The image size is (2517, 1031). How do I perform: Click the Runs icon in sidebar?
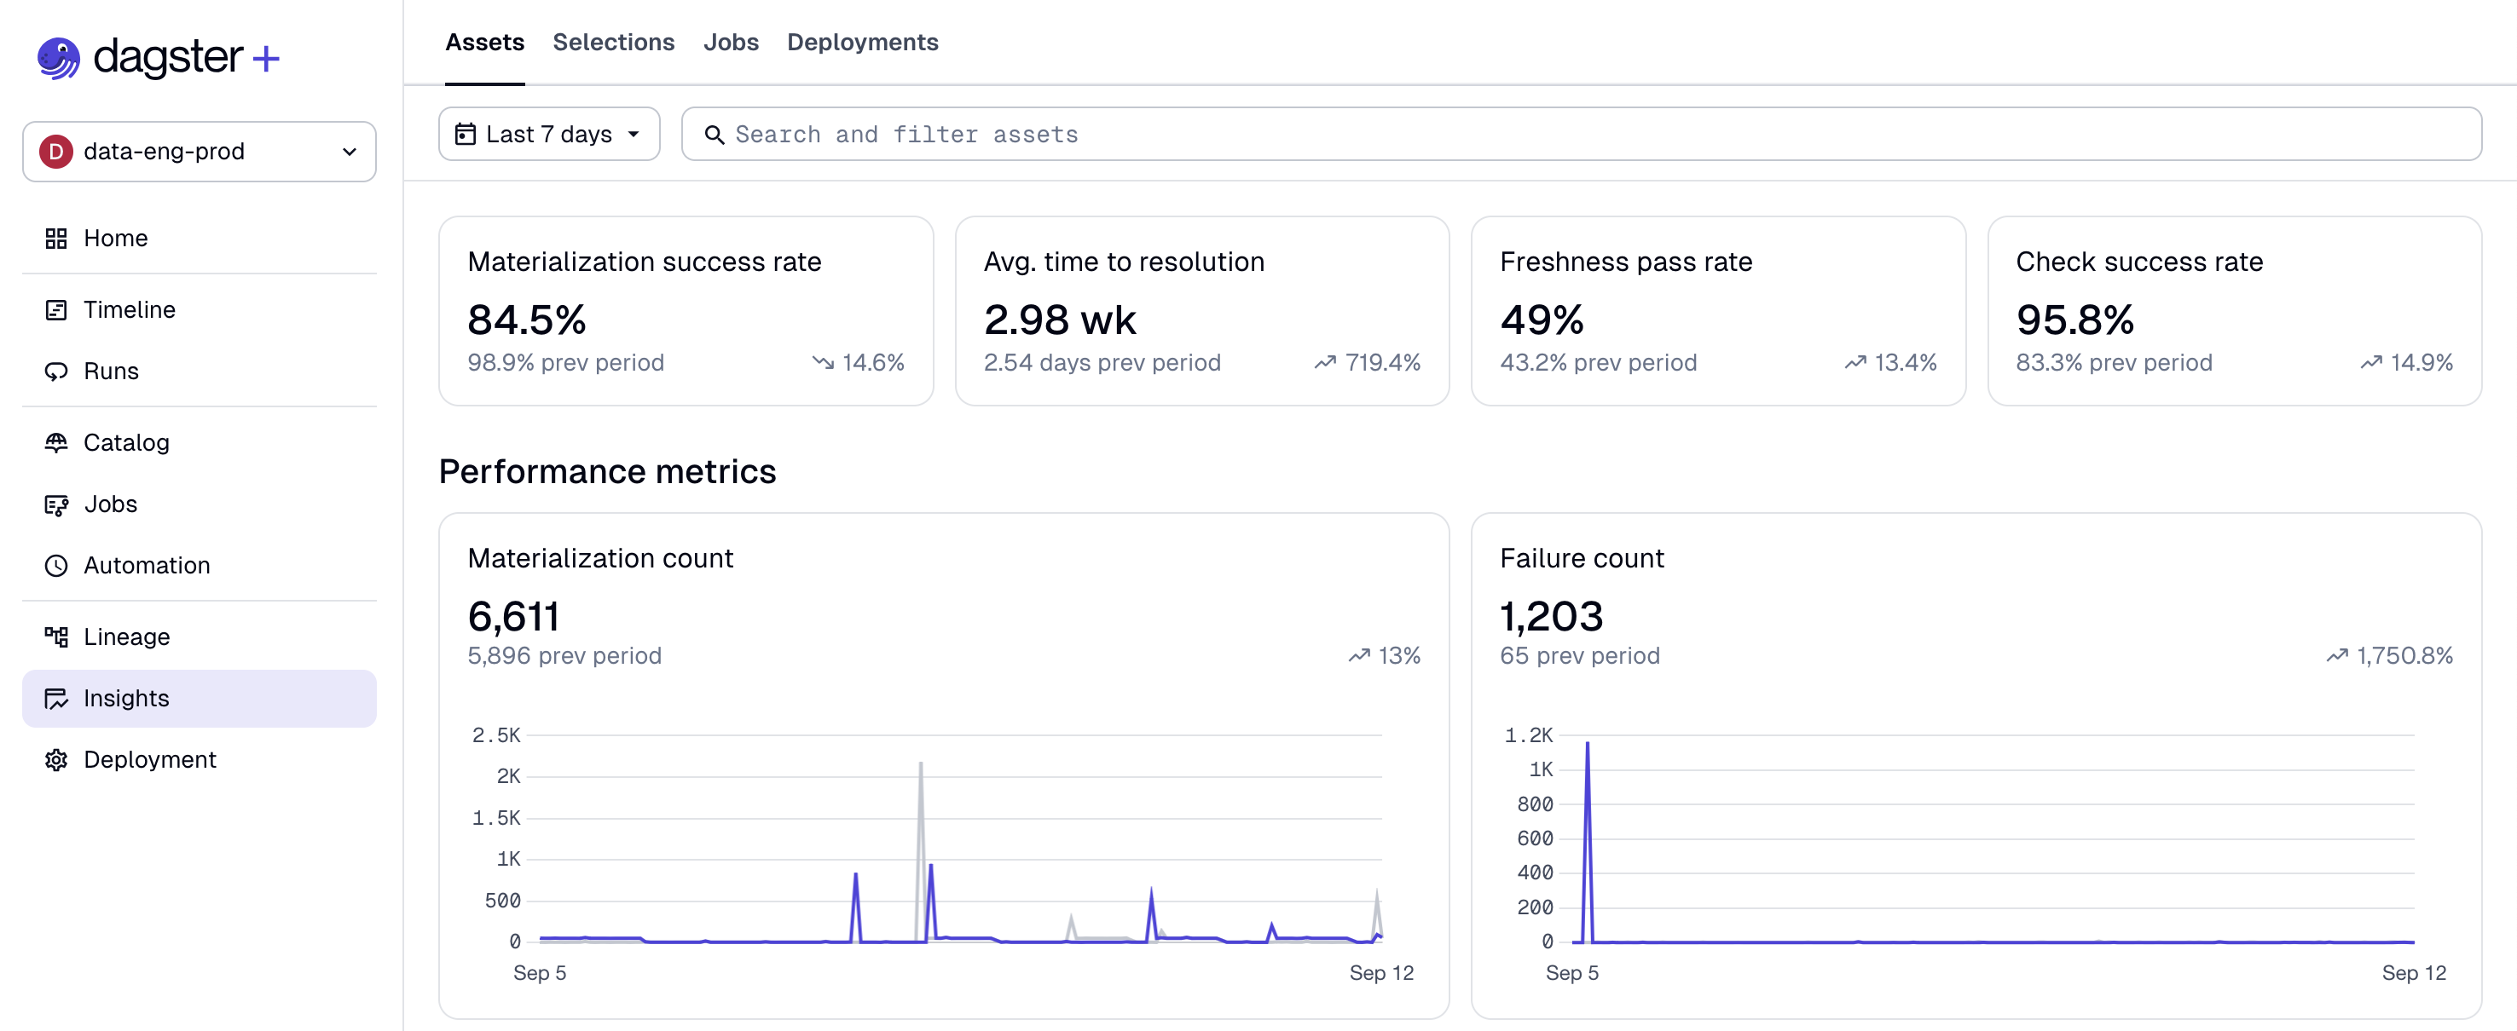pyautogui.click(x=56, y=371)
